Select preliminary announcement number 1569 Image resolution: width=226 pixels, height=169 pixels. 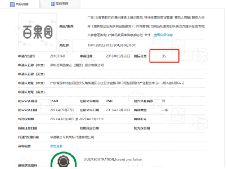point(54,101)
